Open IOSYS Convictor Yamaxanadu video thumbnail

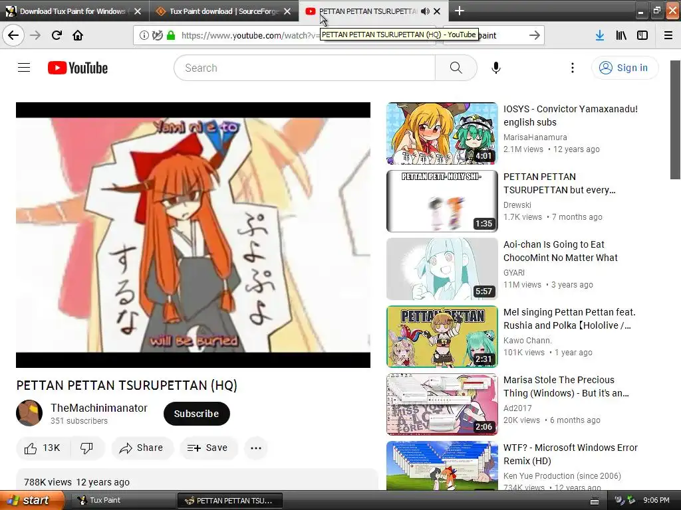click(x=442, y=133)
